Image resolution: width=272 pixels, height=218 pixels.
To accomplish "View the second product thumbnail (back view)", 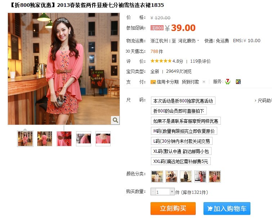I will click(45, 139).
